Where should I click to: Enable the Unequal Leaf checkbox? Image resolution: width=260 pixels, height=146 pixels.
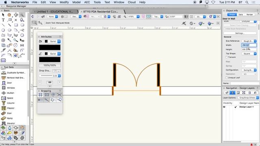point(227,77)
